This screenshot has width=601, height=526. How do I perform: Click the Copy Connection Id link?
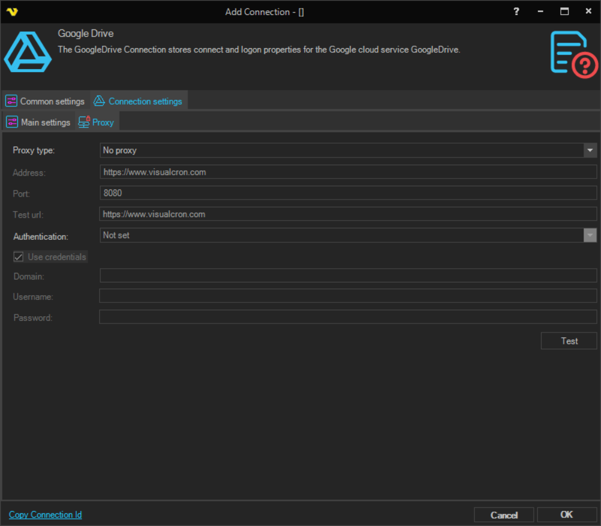(45, 515)
